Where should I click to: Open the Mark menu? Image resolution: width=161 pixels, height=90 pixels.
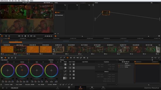click(19, 1)
